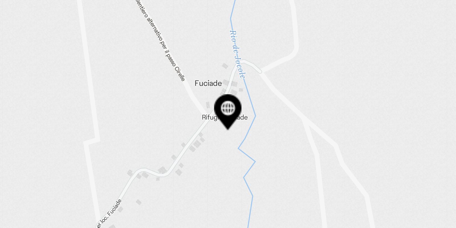456x228 pixels.
Task: Select the Rio de Jocole river label
Action: tap(237, 54)
